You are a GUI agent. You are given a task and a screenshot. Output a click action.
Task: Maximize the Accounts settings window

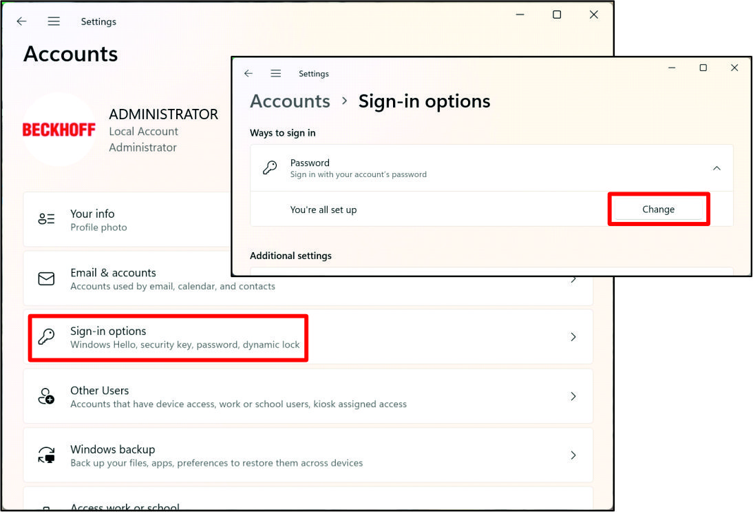coord(557,15)
